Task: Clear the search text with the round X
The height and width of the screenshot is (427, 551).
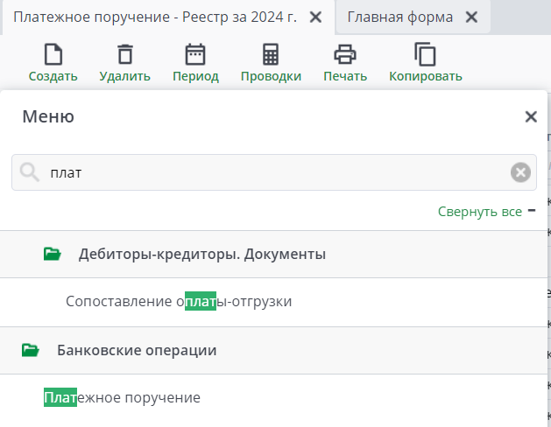Action: pos(521,172)
